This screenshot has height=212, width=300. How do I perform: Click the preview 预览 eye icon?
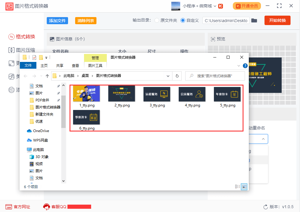[213, 39]
